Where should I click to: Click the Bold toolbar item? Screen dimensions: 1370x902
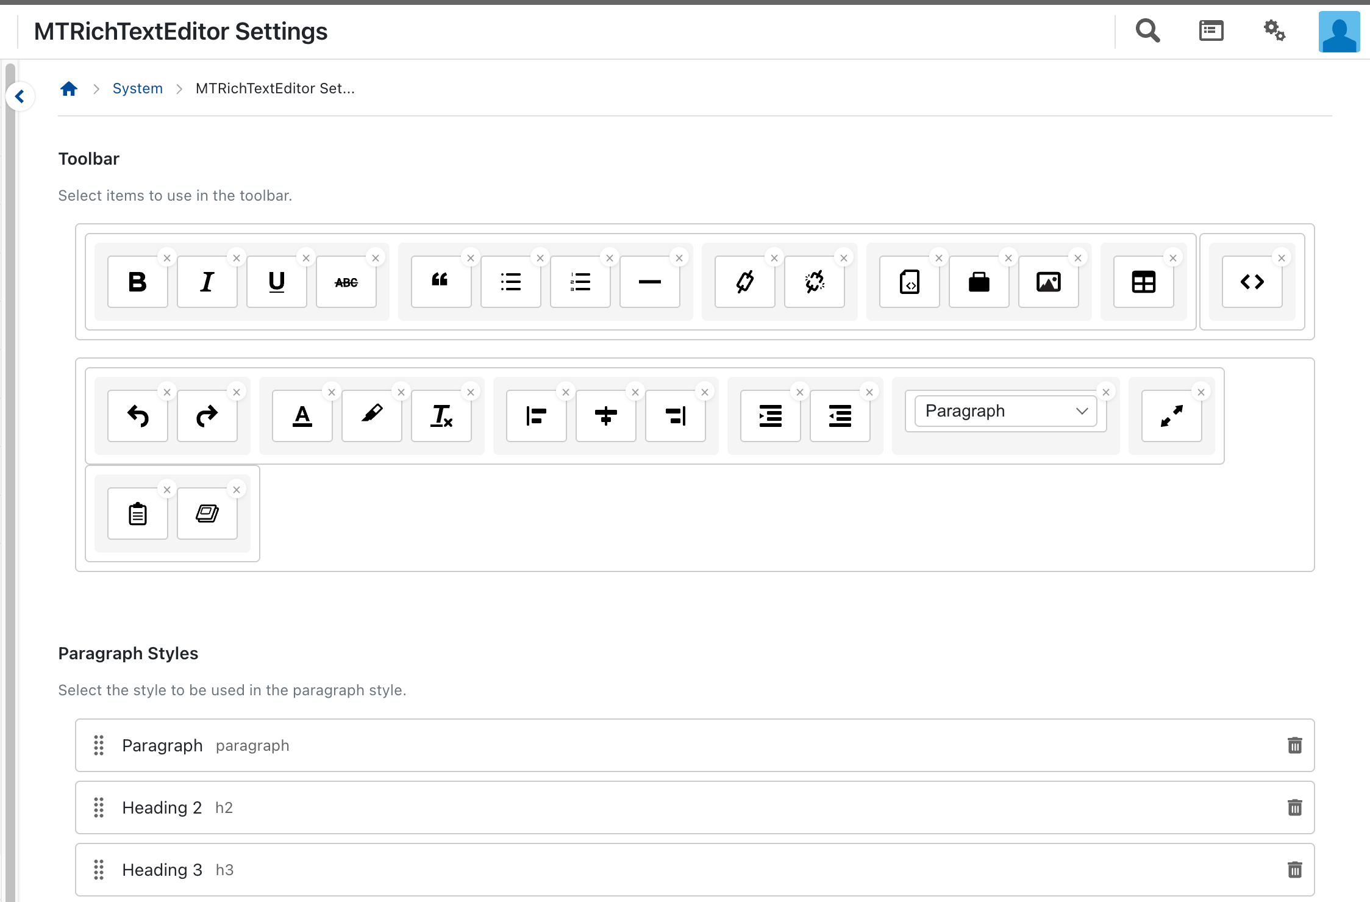click(137, 282)
